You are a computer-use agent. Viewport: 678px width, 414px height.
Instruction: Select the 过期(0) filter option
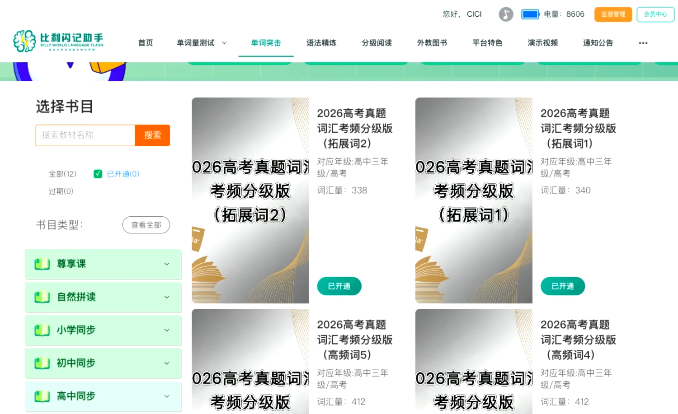(x=61, y=191)
